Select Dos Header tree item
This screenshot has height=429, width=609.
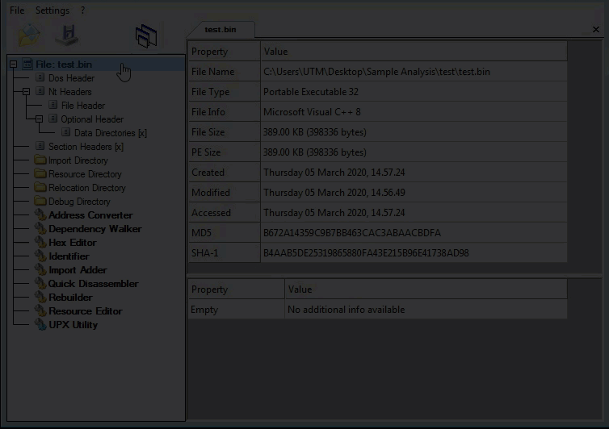[71, 78]
